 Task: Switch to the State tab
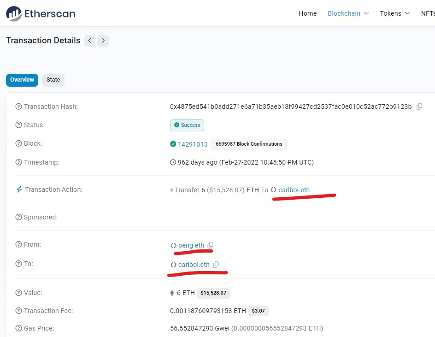click(x=53, y=80)
